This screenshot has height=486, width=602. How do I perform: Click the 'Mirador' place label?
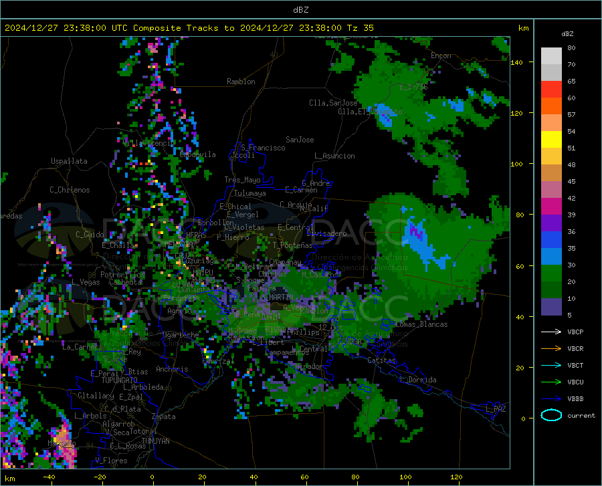coord(309,366)
